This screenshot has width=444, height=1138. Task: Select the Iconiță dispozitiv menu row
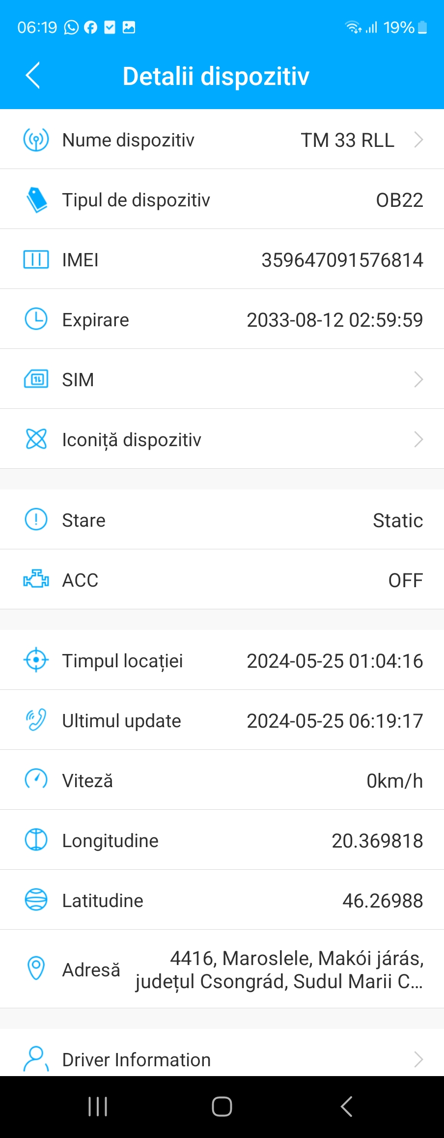tap(222, 439)
